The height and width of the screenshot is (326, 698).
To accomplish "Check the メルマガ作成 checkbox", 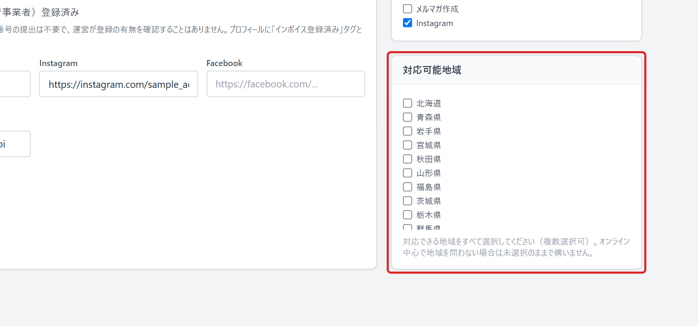I will (x=408, y=9).
